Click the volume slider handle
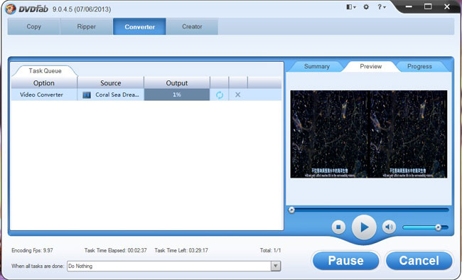 [438, 227]
